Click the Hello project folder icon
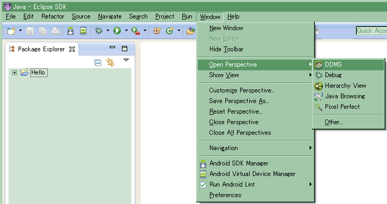The width and height of the screenshot is (387, 204). tap(24, 72)
